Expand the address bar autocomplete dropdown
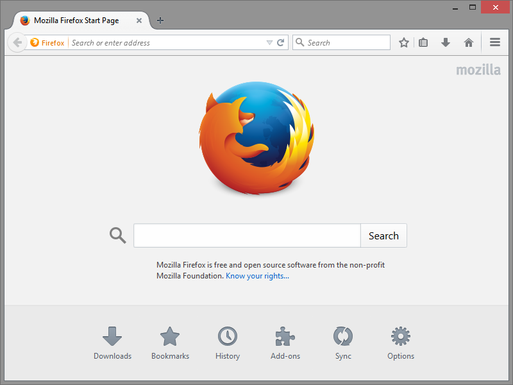This screenshot has height=385, width=513. tap(269, 42)
